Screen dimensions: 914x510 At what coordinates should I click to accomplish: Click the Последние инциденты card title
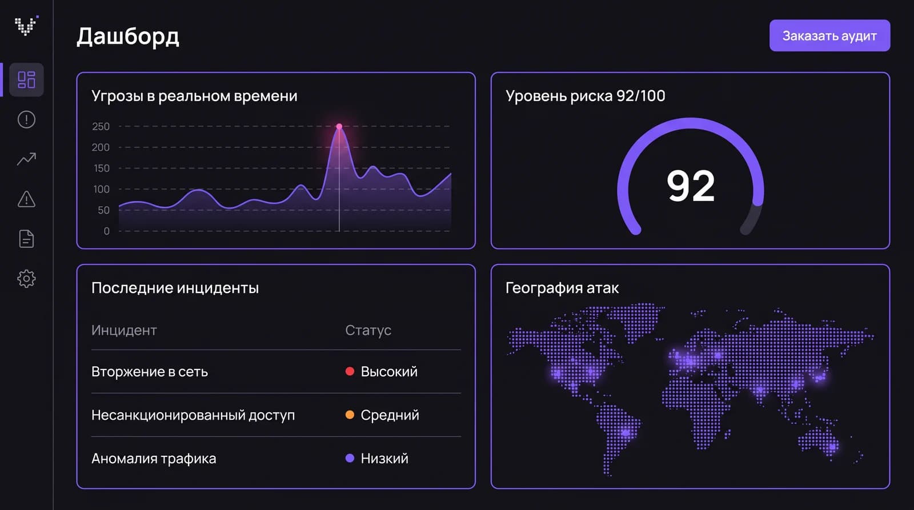175,288
